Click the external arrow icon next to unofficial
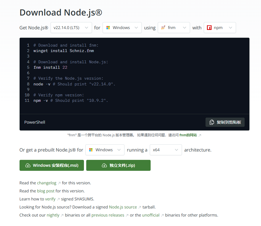The width and height of the screenshot is (261, 226). pyautogui.click(x=162, y=215)
